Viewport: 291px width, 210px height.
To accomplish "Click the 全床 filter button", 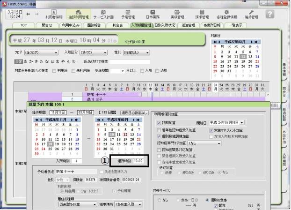I will (x=18, y=61).
